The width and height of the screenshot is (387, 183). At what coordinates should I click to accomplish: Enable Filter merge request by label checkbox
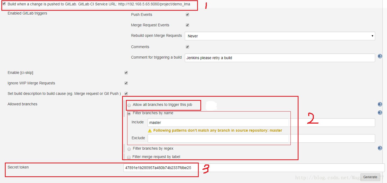[129, 157]
